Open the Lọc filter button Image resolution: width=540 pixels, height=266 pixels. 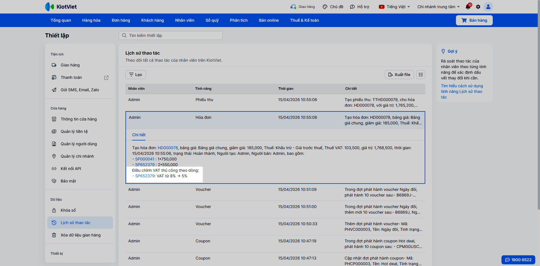pos(136,75)
